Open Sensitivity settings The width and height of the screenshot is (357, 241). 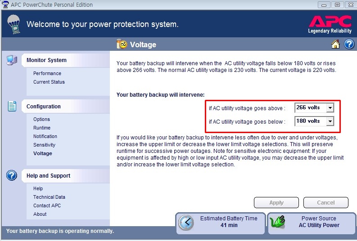click(x=44, y=145)
